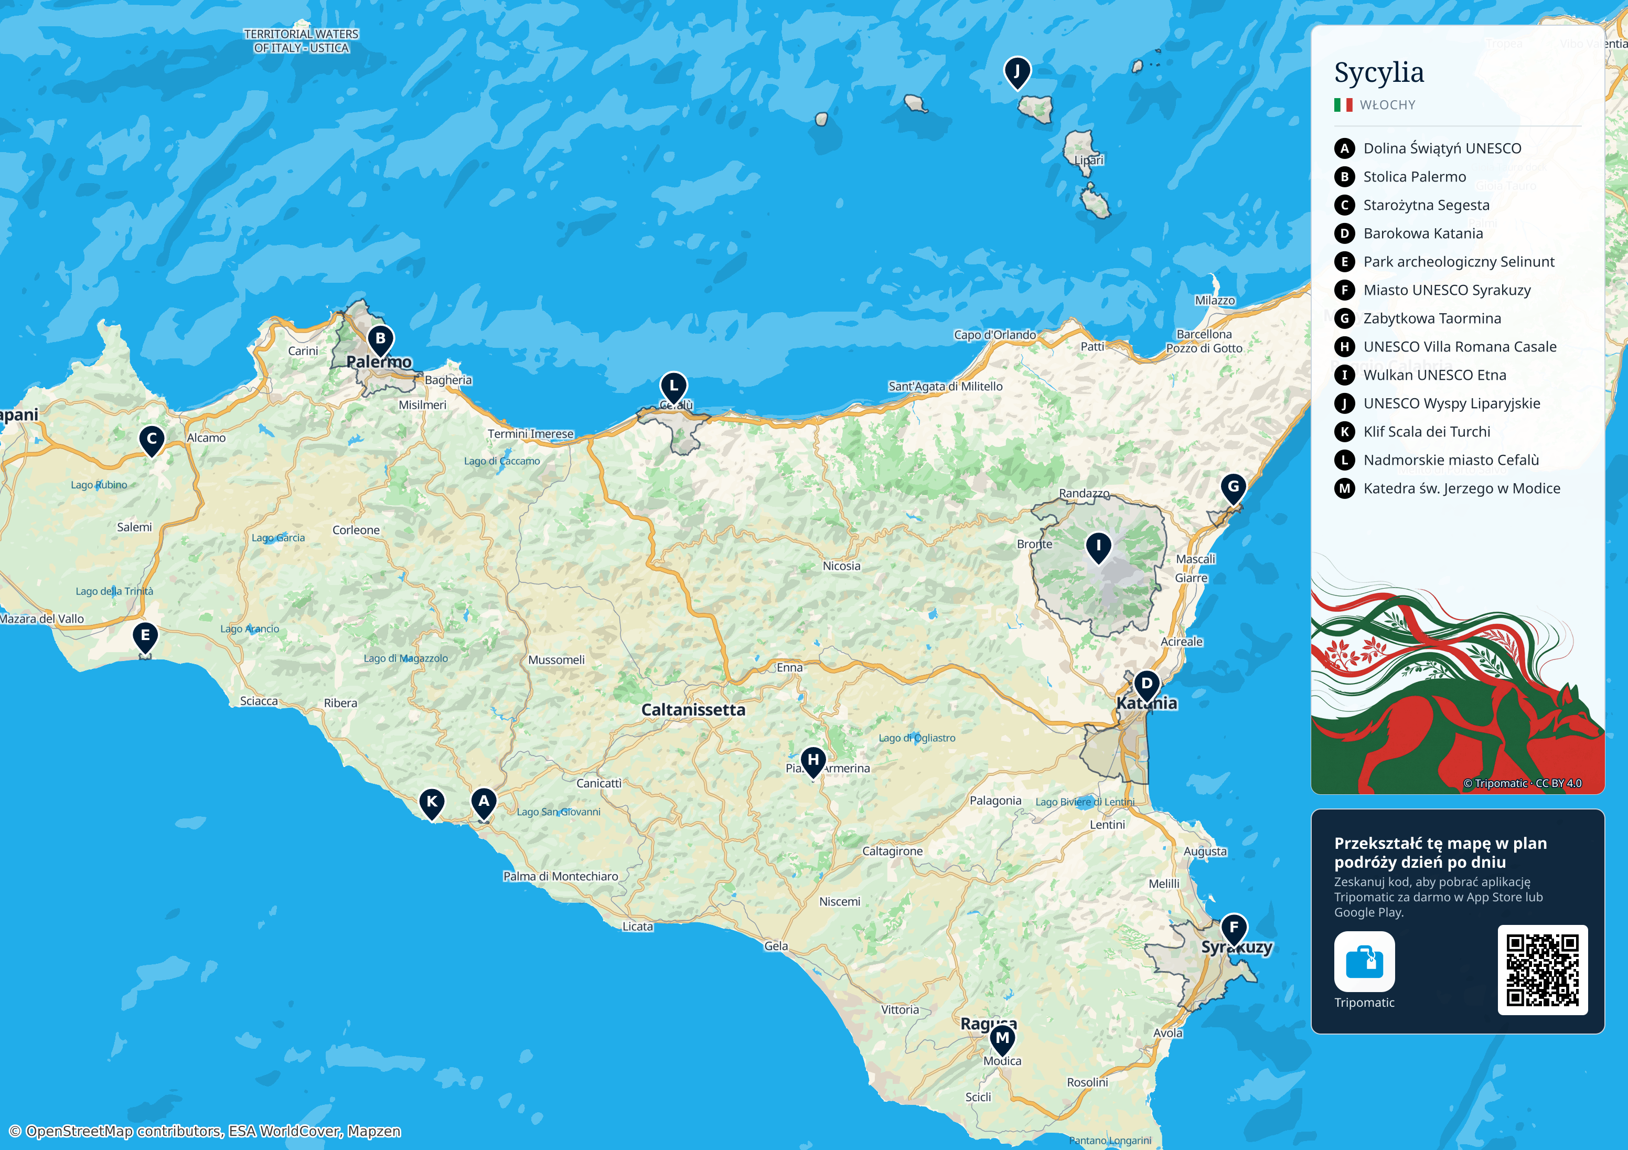Open the Tripomatic CC BY 4.0 credit

point(1523,783)
